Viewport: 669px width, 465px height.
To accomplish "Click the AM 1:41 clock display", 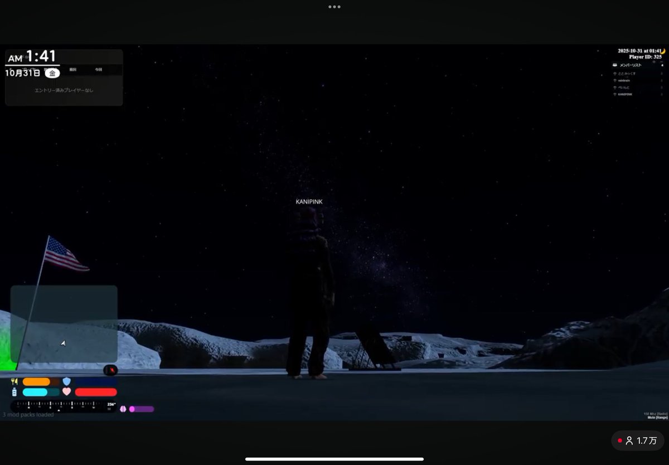I will pyautogui.click(x=32, y=57).
